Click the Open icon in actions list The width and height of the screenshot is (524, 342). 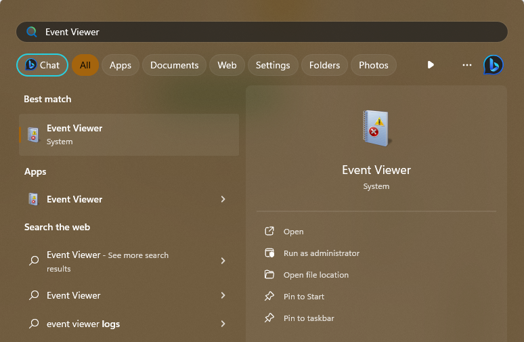[x=269, y=232]
